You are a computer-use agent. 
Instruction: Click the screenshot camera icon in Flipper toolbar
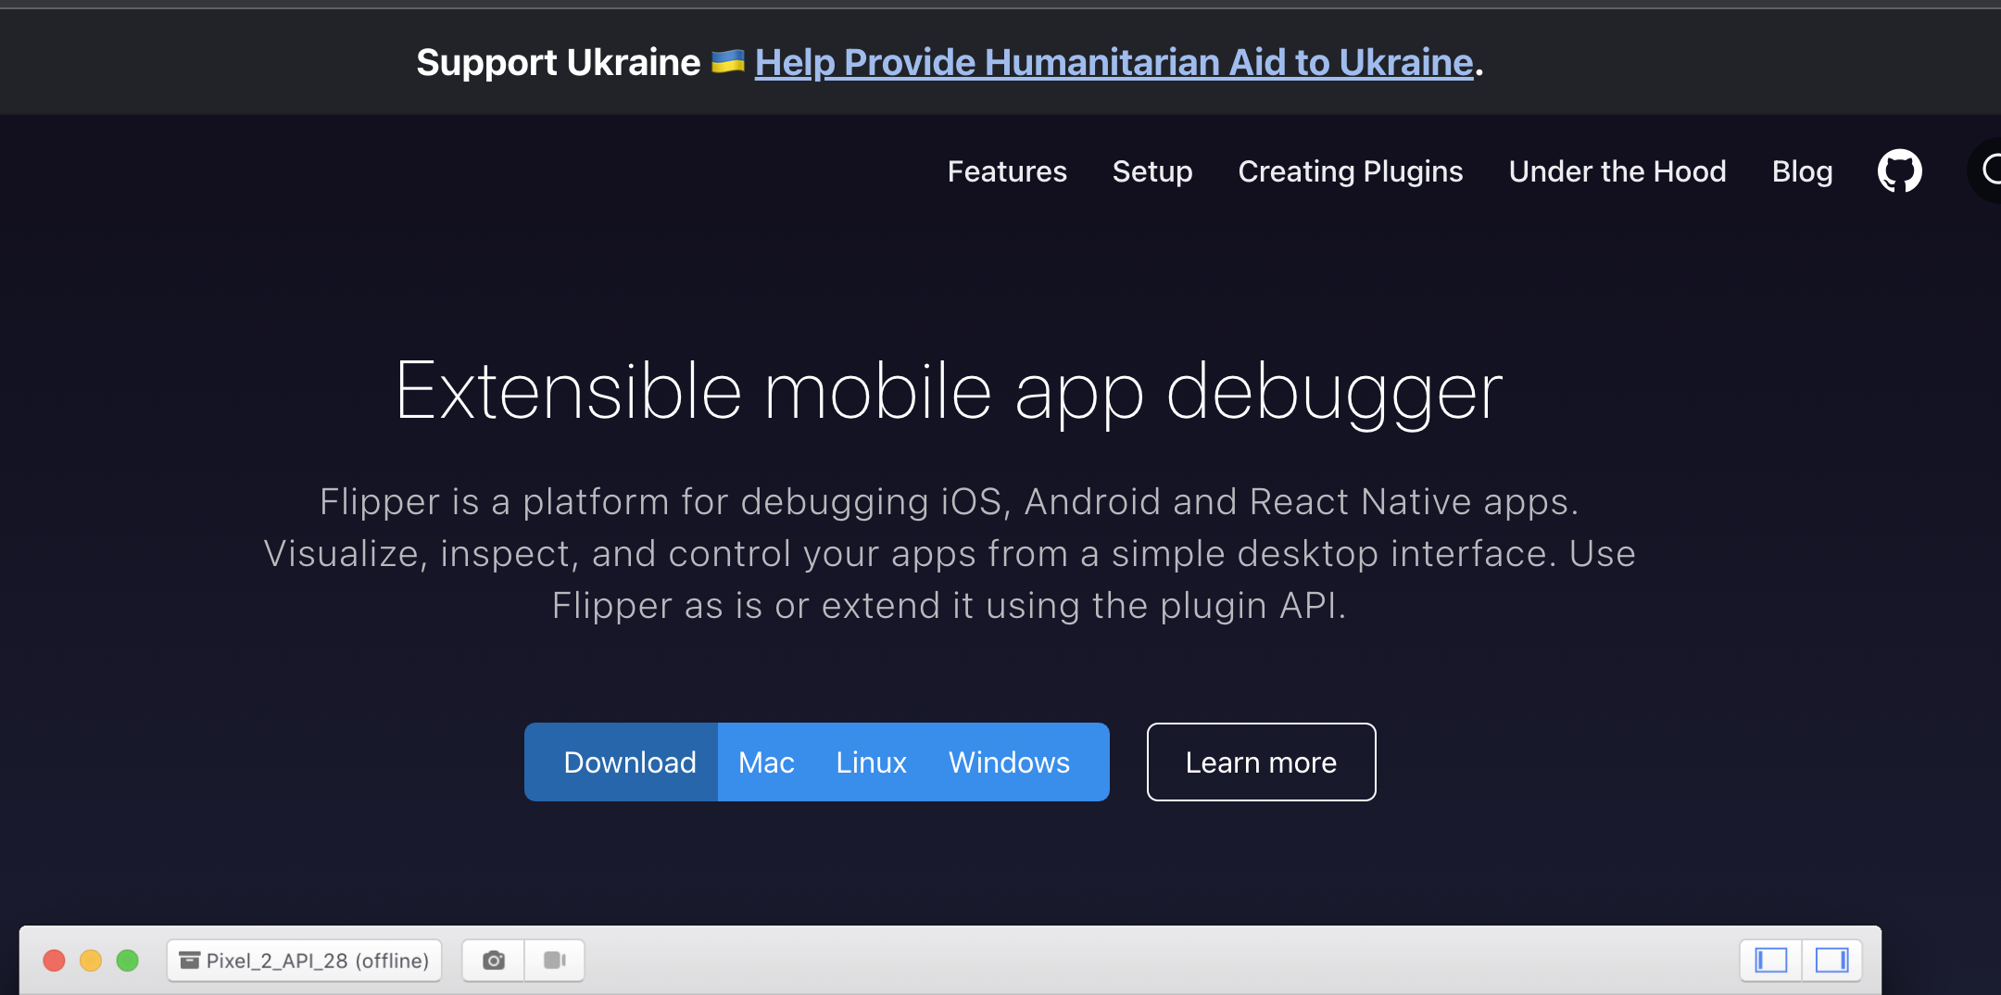tap(494, 960)
